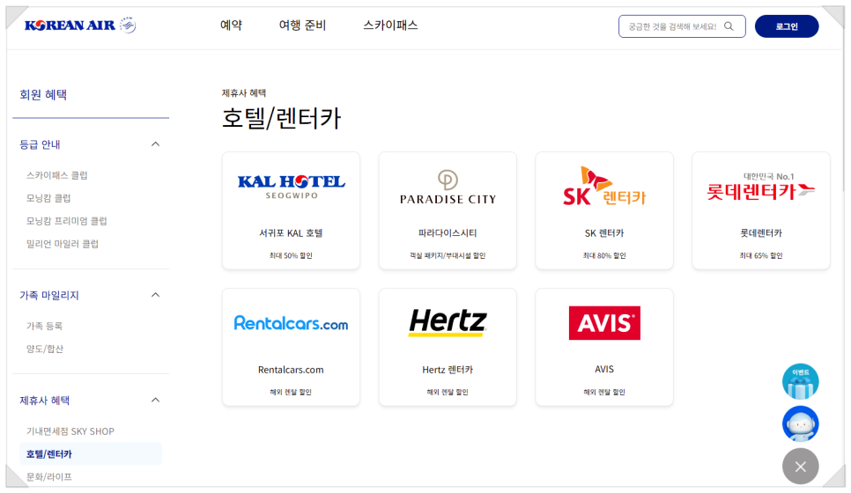The image size is (851, 493).
Task: Click the search magnifier icon
Action: 729,26
